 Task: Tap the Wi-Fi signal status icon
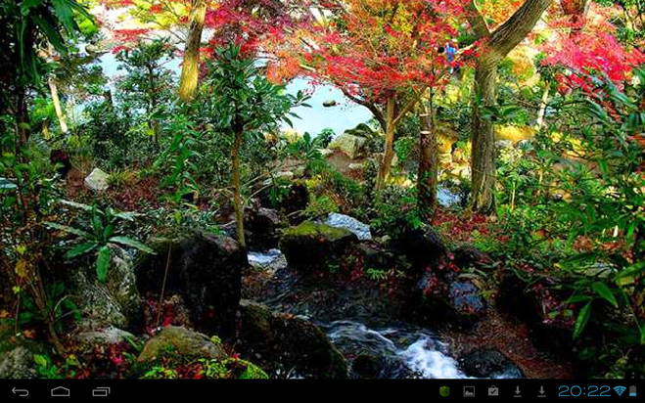click(620, 390)
